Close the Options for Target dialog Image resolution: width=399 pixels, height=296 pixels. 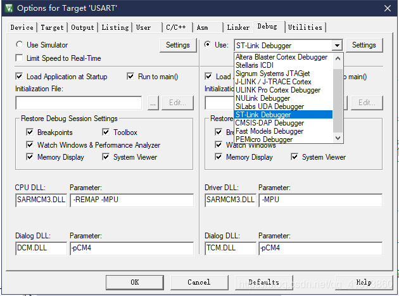(x=388, y=8)
